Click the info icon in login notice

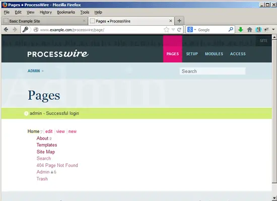(x=26, y=113)
